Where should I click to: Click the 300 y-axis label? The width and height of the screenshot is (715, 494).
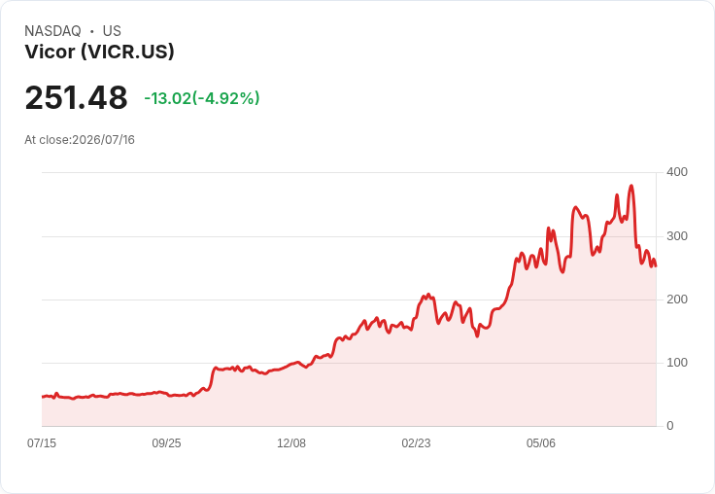pyautogui.click(x=677, y=236)
